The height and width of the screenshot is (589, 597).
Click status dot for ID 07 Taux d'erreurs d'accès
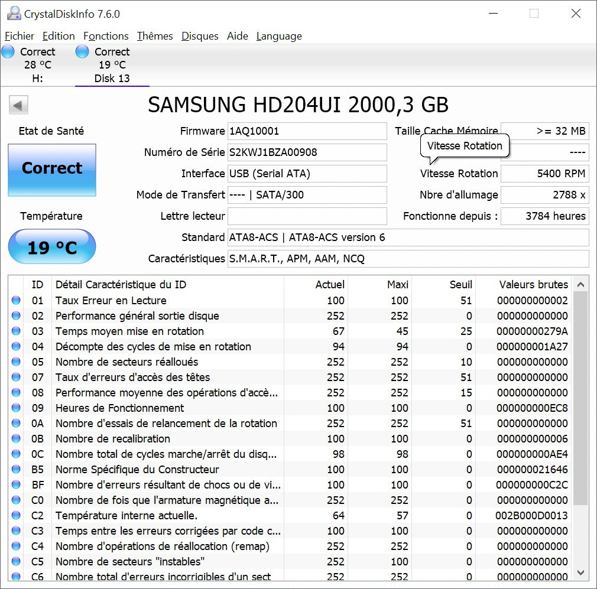(x=16, y=377)
